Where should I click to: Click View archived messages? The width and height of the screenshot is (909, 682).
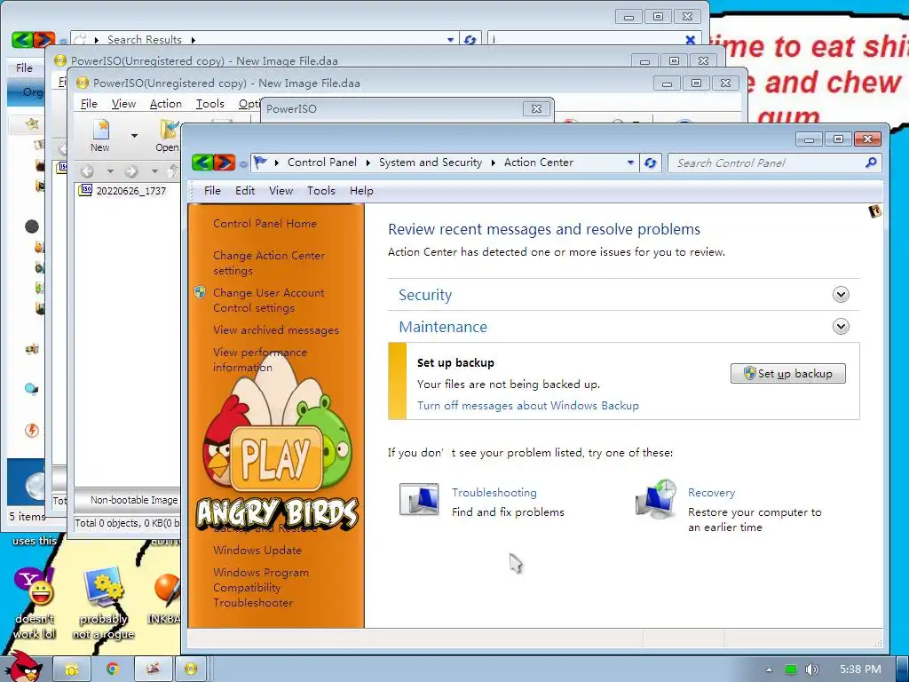[x=276, y=330]
